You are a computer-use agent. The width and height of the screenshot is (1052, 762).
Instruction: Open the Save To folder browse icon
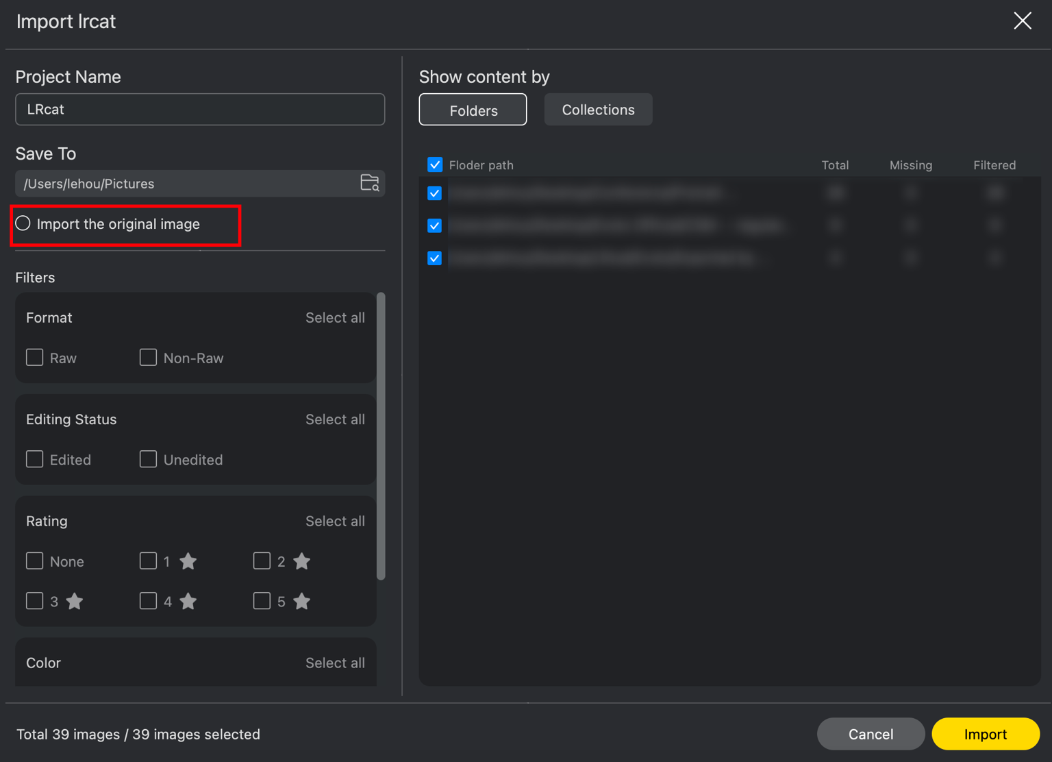(370, 183)
